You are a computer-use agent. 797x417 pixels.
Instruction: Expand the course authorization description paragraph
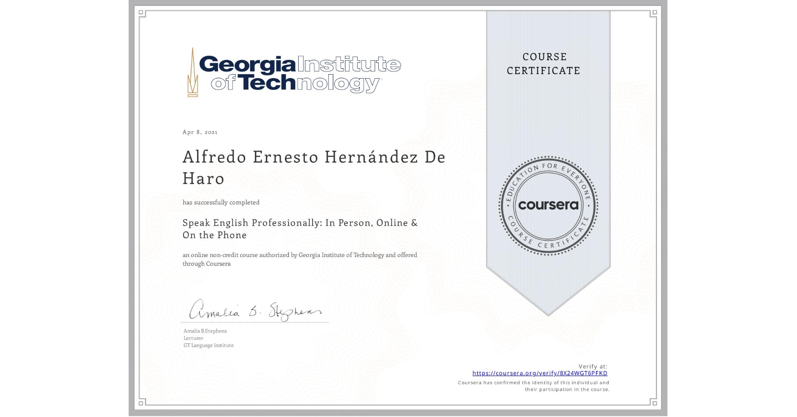[300, 259]
